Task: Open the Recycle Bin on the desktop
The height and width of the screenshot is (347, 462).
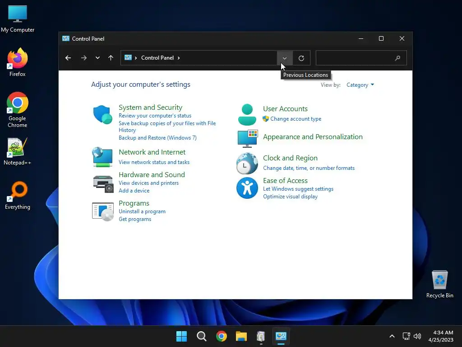Action: pyautogui.click(x=439, y=284)
